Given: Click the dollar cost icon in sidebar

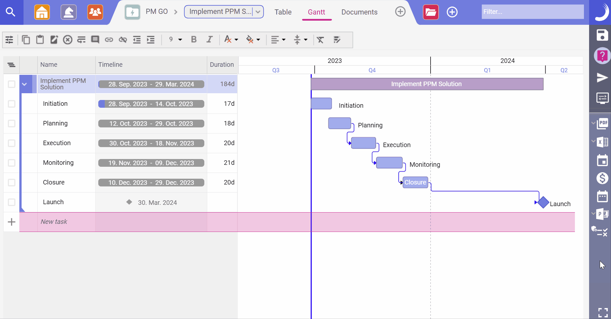Looking at the screenshot, I should point(602,178).
